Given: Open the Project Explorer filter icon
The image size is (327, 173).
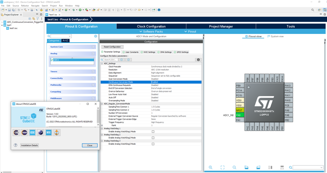Looking at the screenshot, I should click(38, 19).
